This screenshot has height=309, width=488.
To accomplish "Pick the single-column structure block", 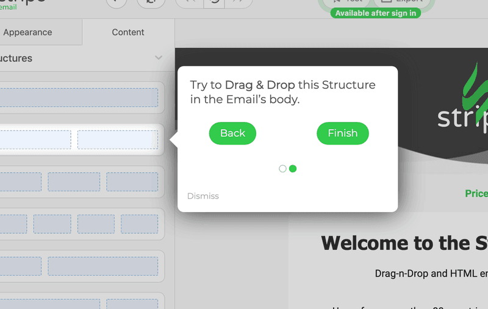I will [79, 98].
